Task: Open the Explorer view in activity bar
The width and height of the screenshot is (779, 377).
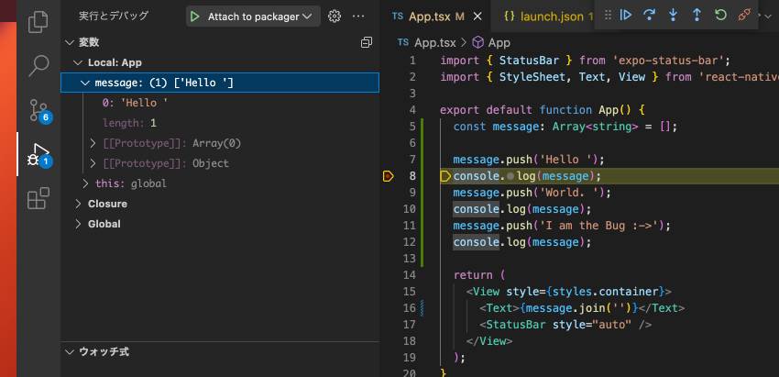Action: pos(38,22)
